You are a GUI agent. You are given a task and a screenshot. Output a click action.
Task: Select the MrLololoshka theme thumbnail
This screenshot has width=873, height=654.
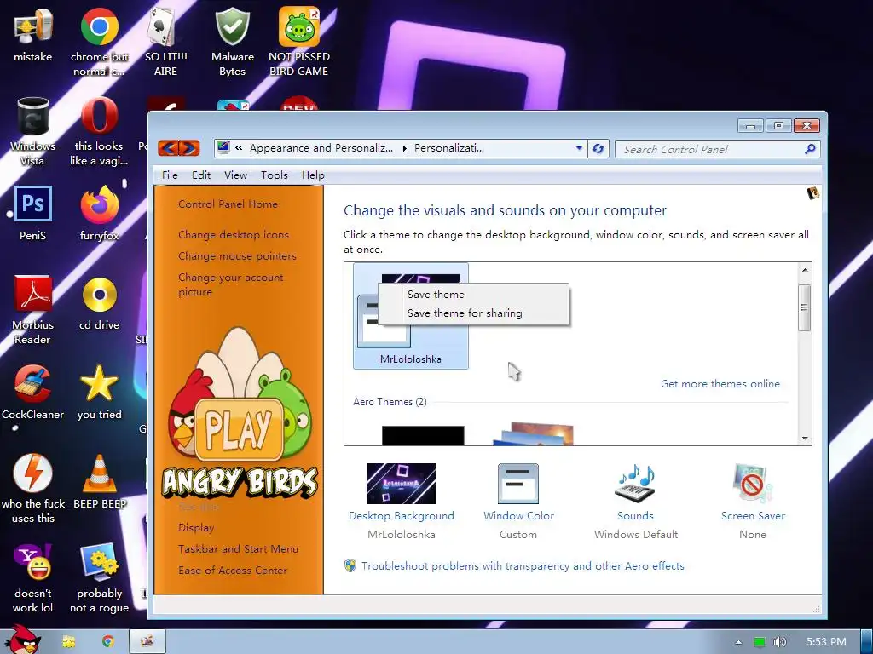point(410,316)
